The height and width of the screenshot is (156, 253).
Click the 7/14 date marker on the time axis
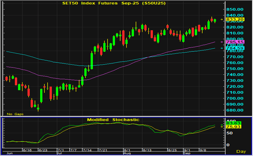[87, 151]
